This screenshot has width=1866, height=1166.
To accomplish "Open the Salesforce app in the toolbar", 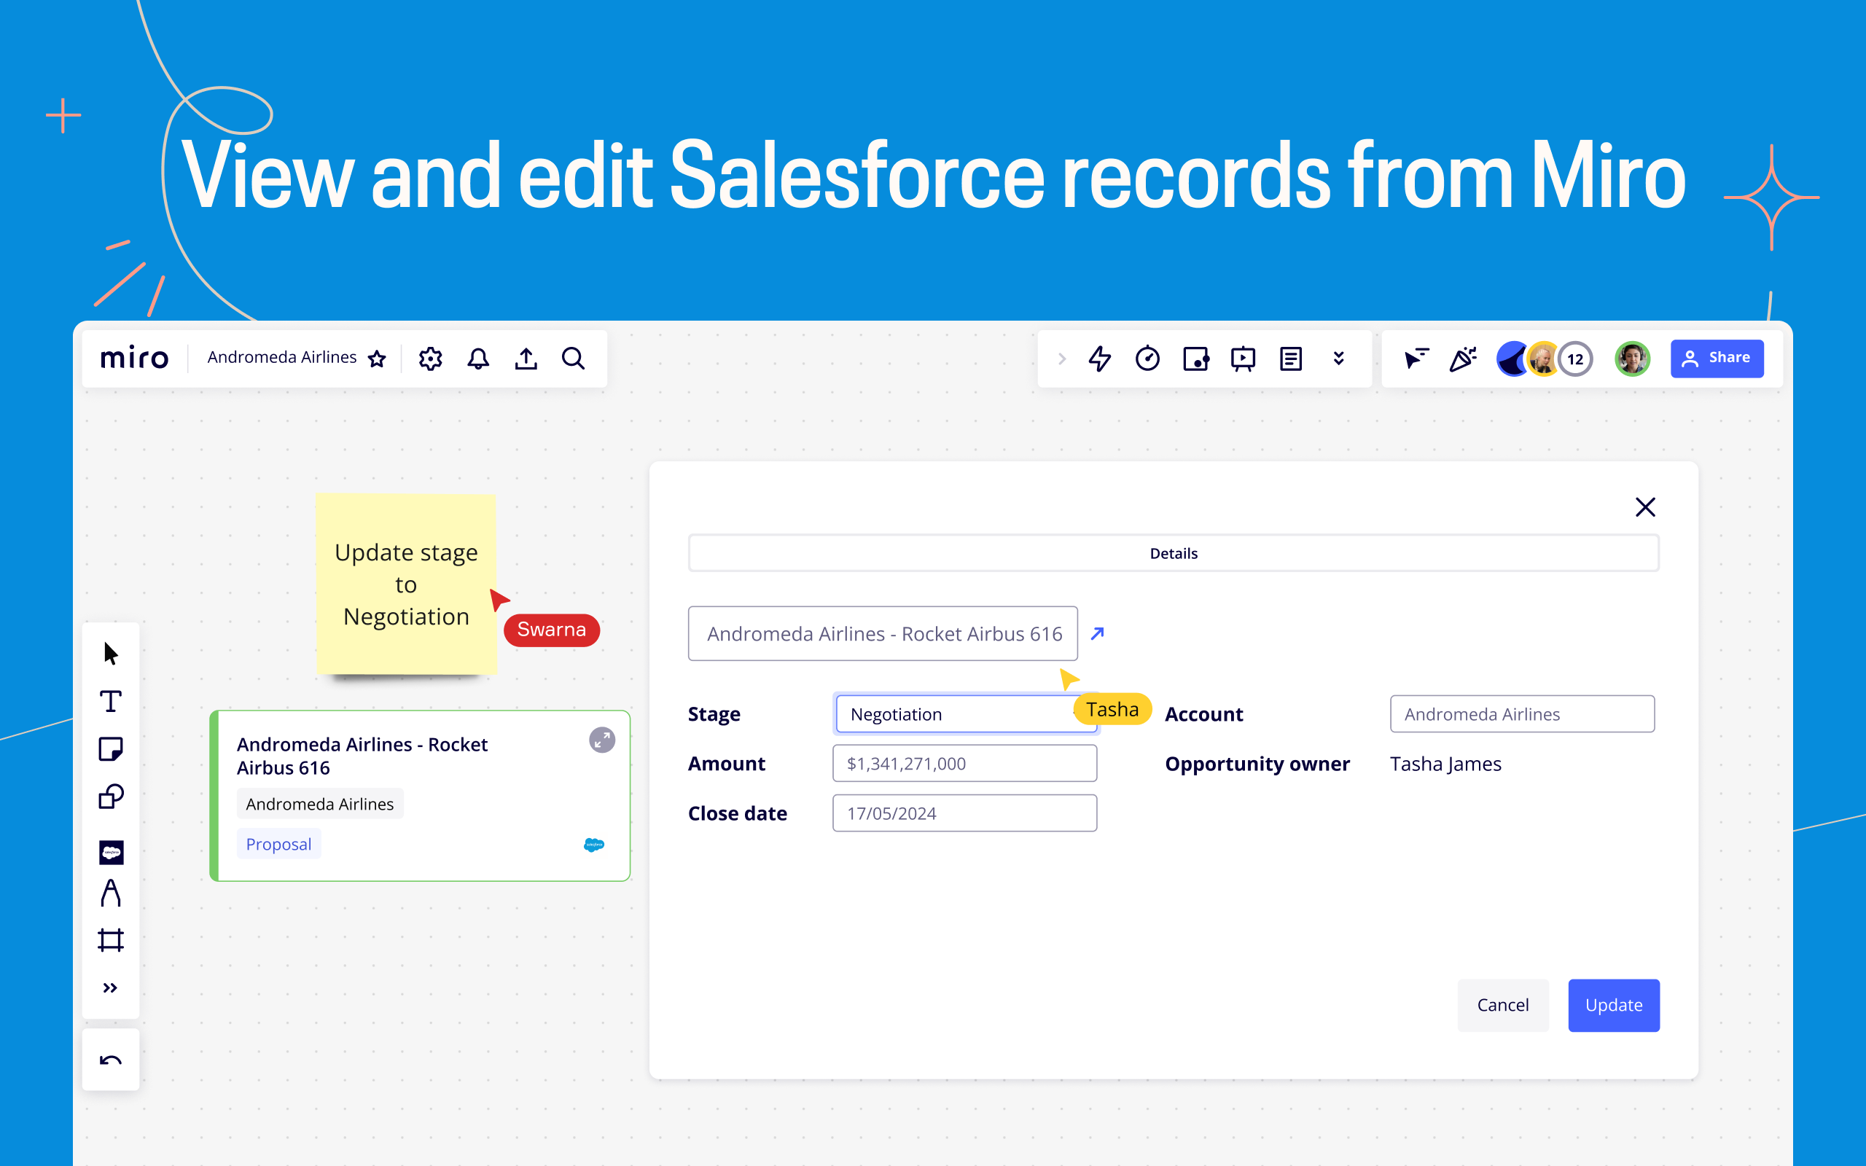I will [110, 850].
